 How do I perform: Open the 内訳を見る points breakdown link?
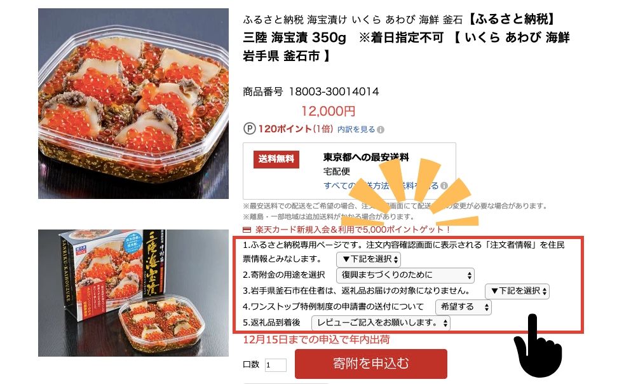click(x=356, y=129)
